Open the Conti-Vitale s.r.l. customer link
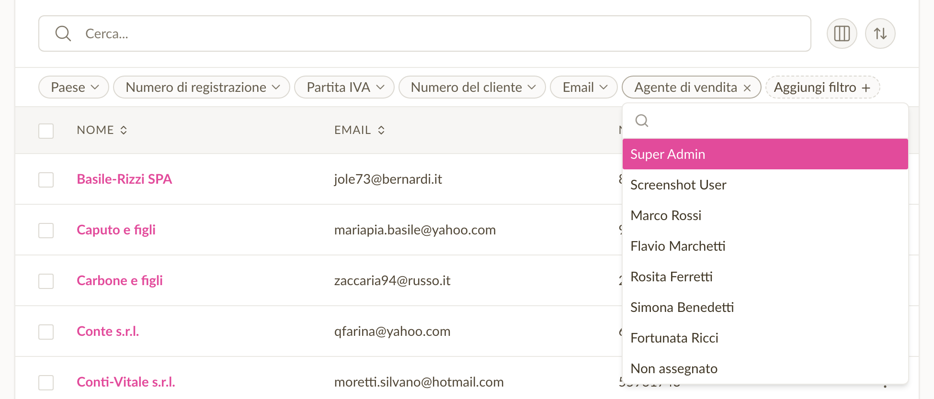Screen dimensions: 934x399 coord(126,382)
